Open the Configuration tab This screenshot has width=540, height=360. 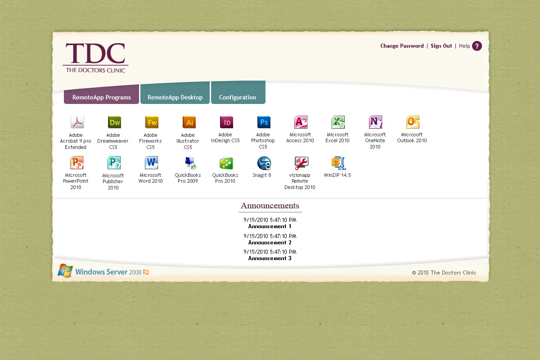click(238, 93)
